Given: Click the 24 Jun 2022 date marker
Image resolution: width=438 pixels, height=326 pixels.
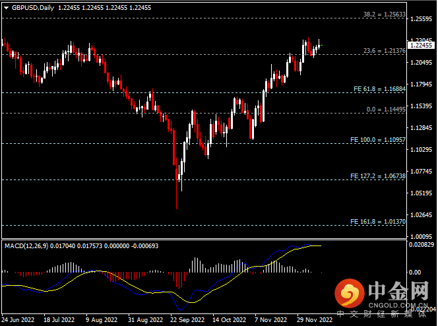Looking at the screenshot, I should pos(18,319).
